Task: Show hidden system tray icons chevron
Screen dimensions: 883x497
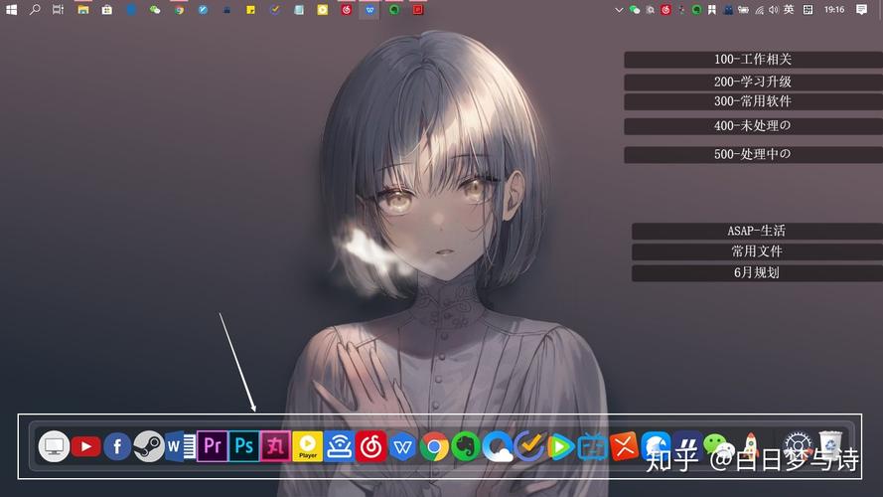Action: [619, 10]
